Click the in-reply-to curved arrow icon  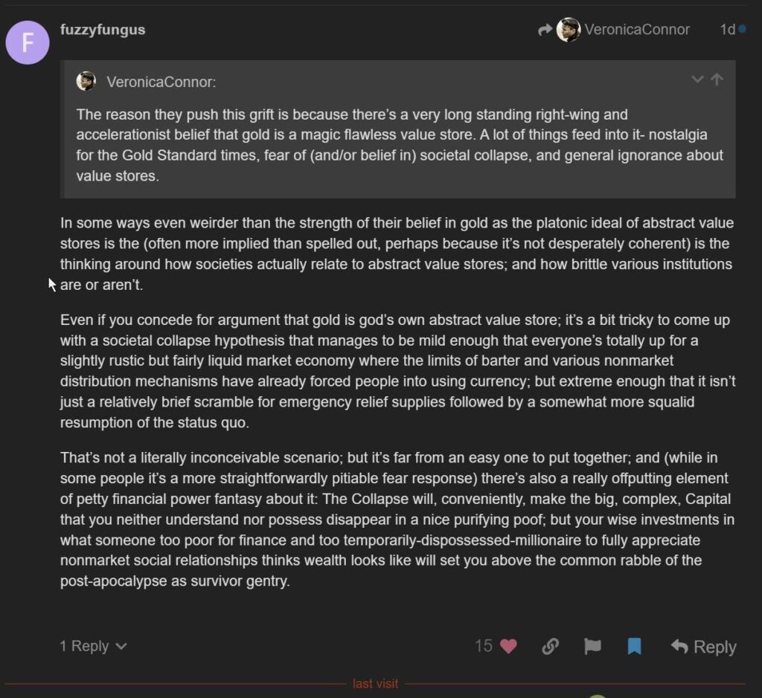pyautogui.click(x=545, y=30)
